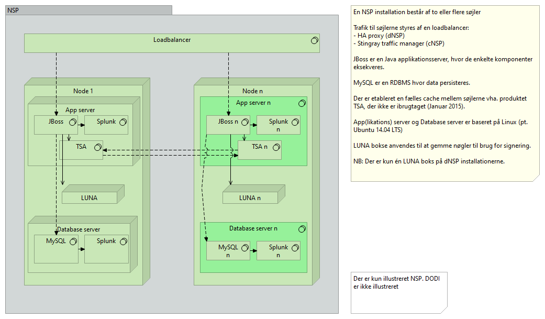Select the Node n title label
The image size is (545, 319).
tap(252, 91)
